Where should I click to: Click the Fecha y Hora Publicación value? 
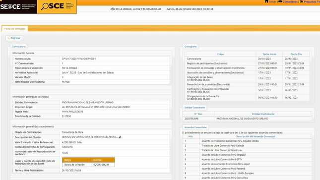71,170
